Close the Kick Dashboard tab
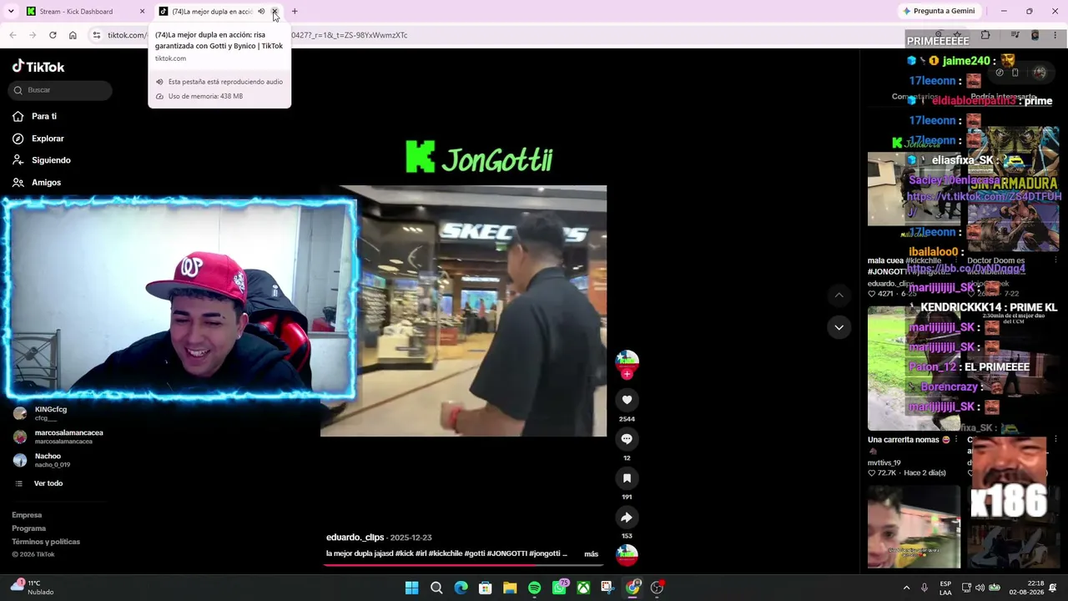1068x601 pixels. pyautogui.click(x=142, y=12)
